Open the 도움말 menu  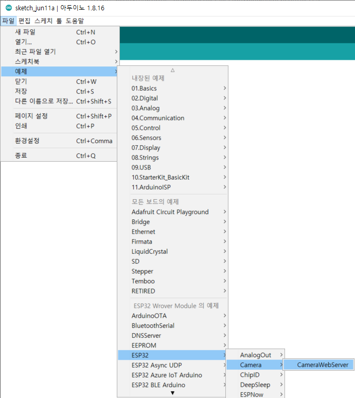[x=75, y=21]
